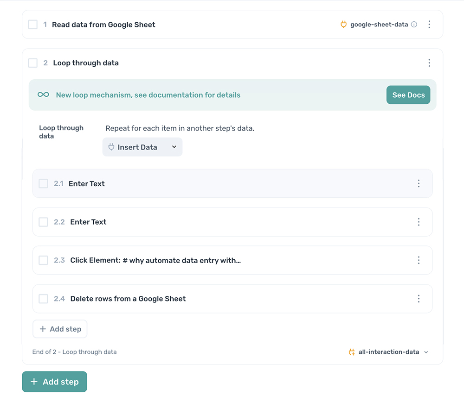Open the options menu for step 1
464x408 pixels.
pos(429,24)
